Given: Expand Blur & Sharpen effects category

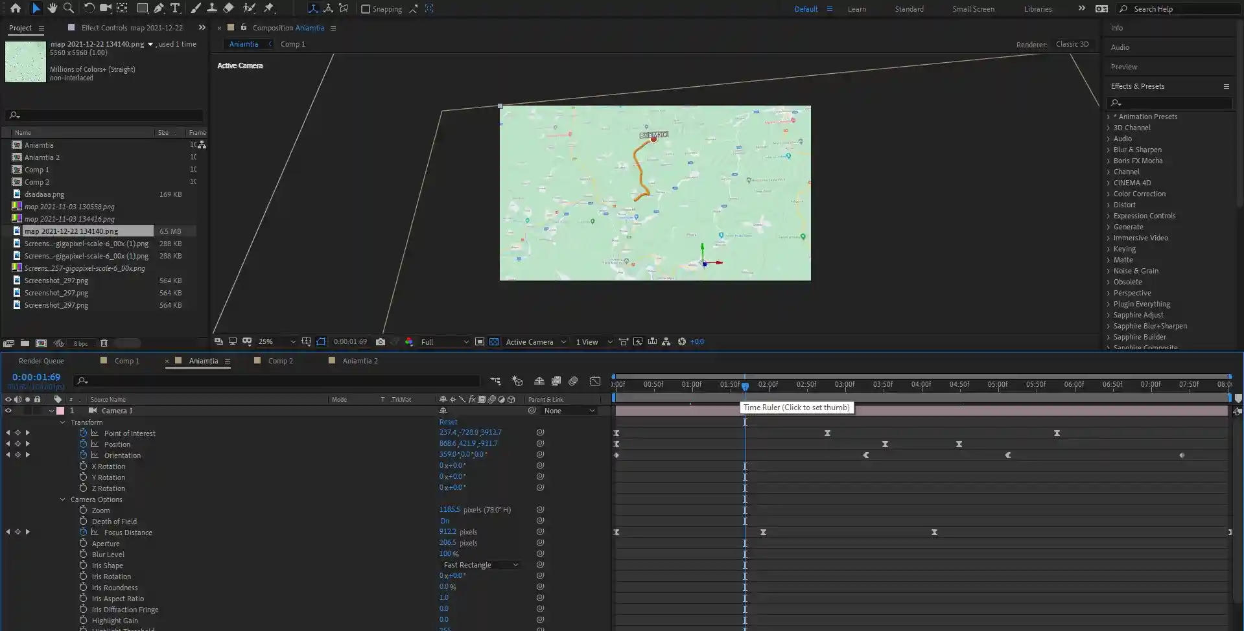Looking at the screenshot, I should pyautogui.click(x=1108, y=150).
